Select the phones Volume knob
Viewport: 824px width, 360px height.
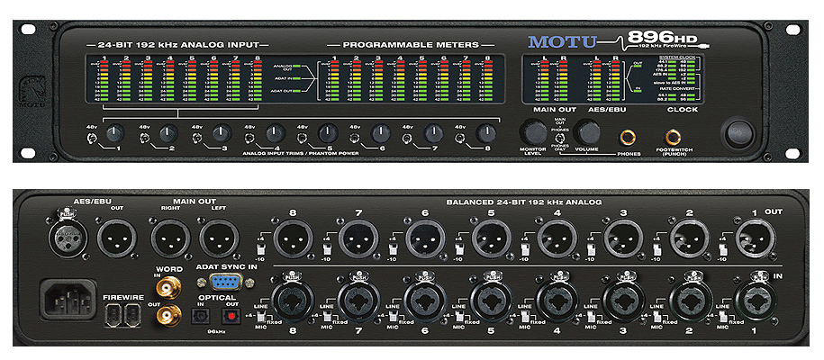(587, 132)
